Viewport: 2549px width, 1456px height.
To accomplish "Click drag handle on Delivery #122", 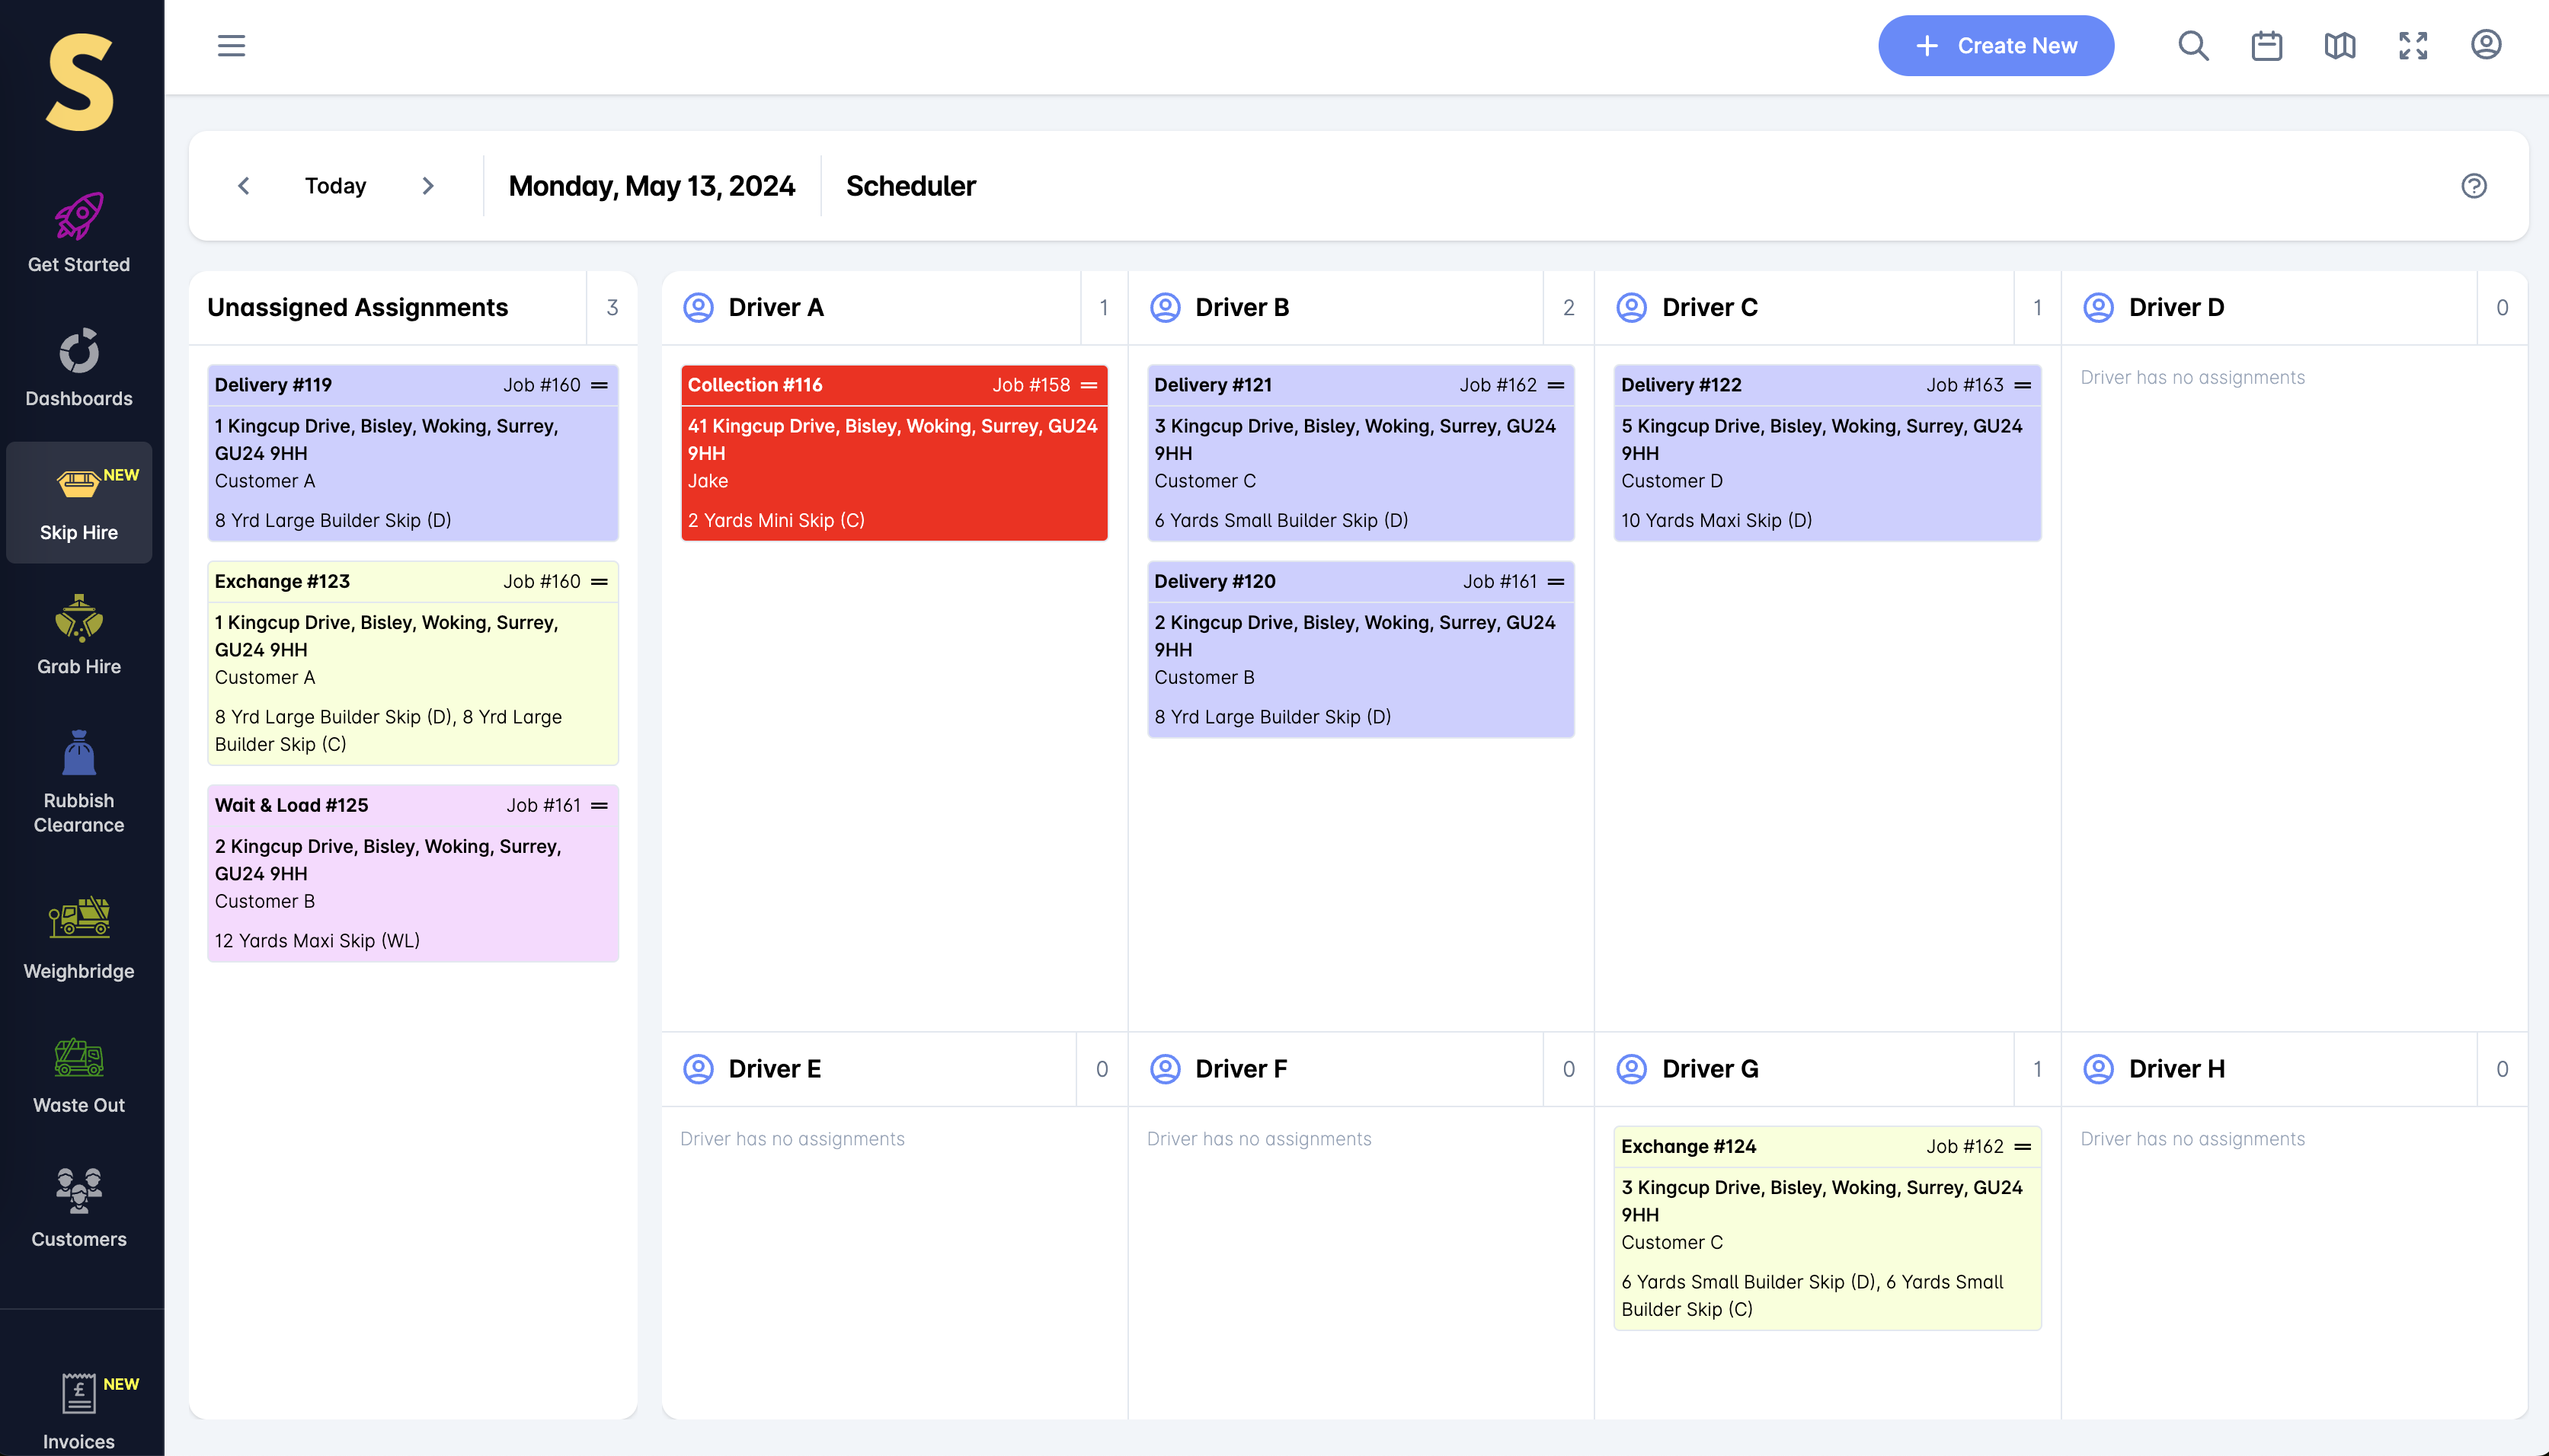I will coord(2023,385).
